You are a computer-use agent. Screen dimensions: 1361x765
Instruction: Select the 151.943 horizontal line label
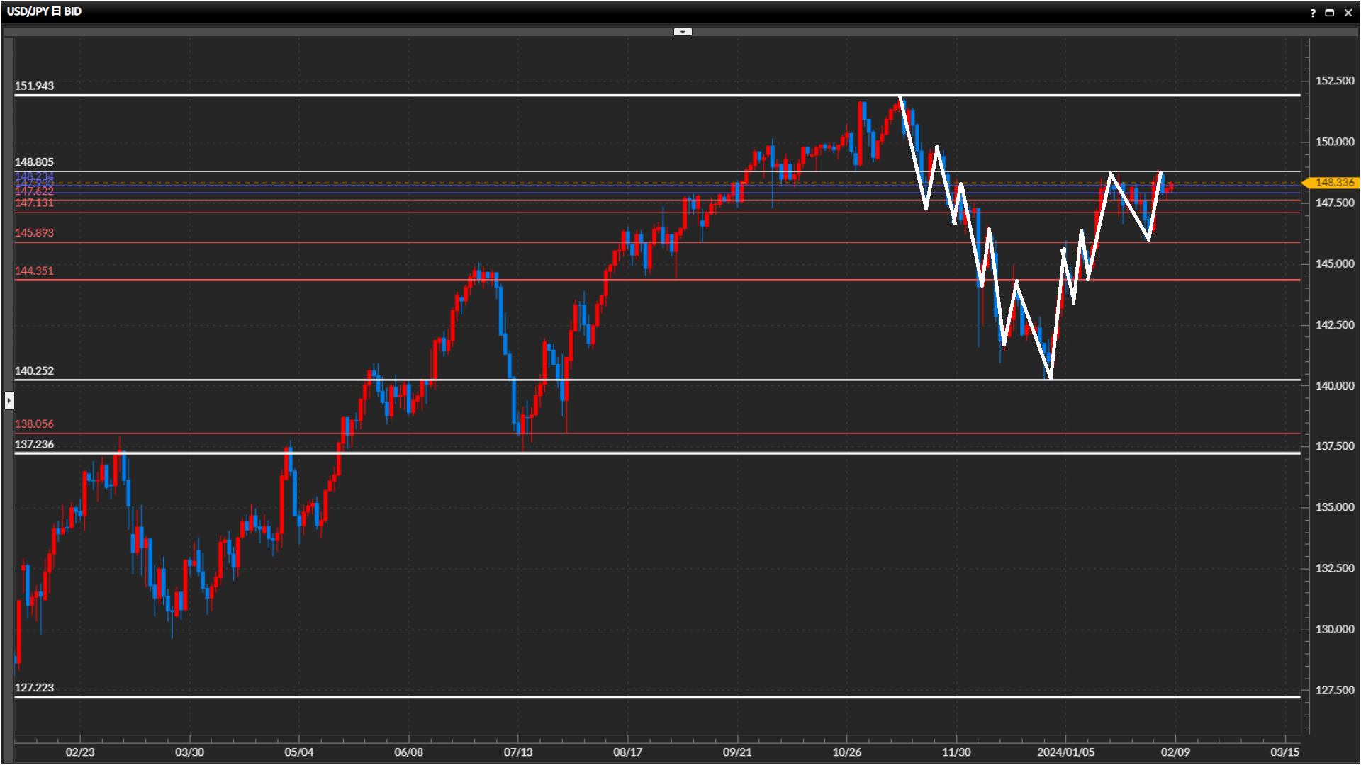tap(34, 86)
